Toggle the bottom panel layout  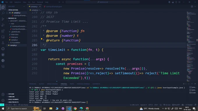[173, 2]
